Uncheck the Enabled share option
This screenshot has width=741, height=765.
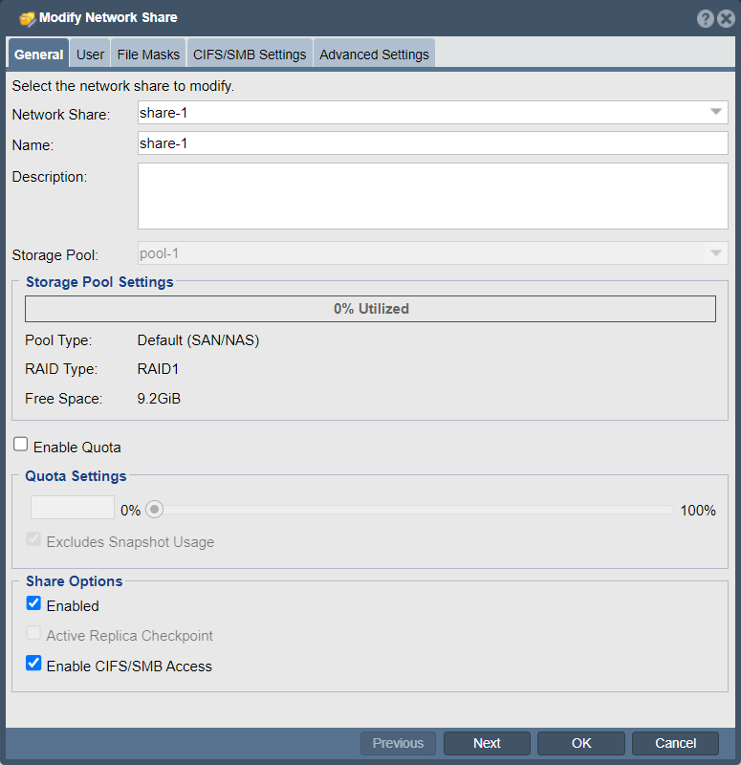[x=33, y=603]
